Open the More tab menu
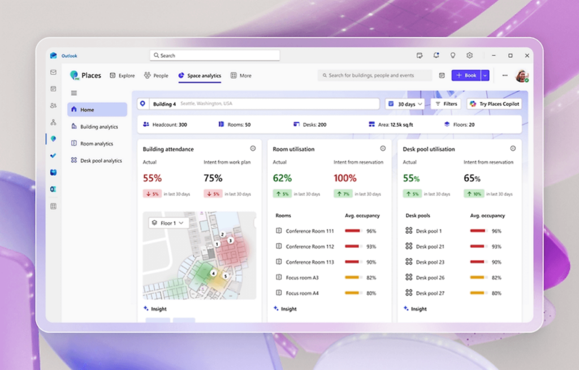579x370 pixels. click(x=241, y=75)
